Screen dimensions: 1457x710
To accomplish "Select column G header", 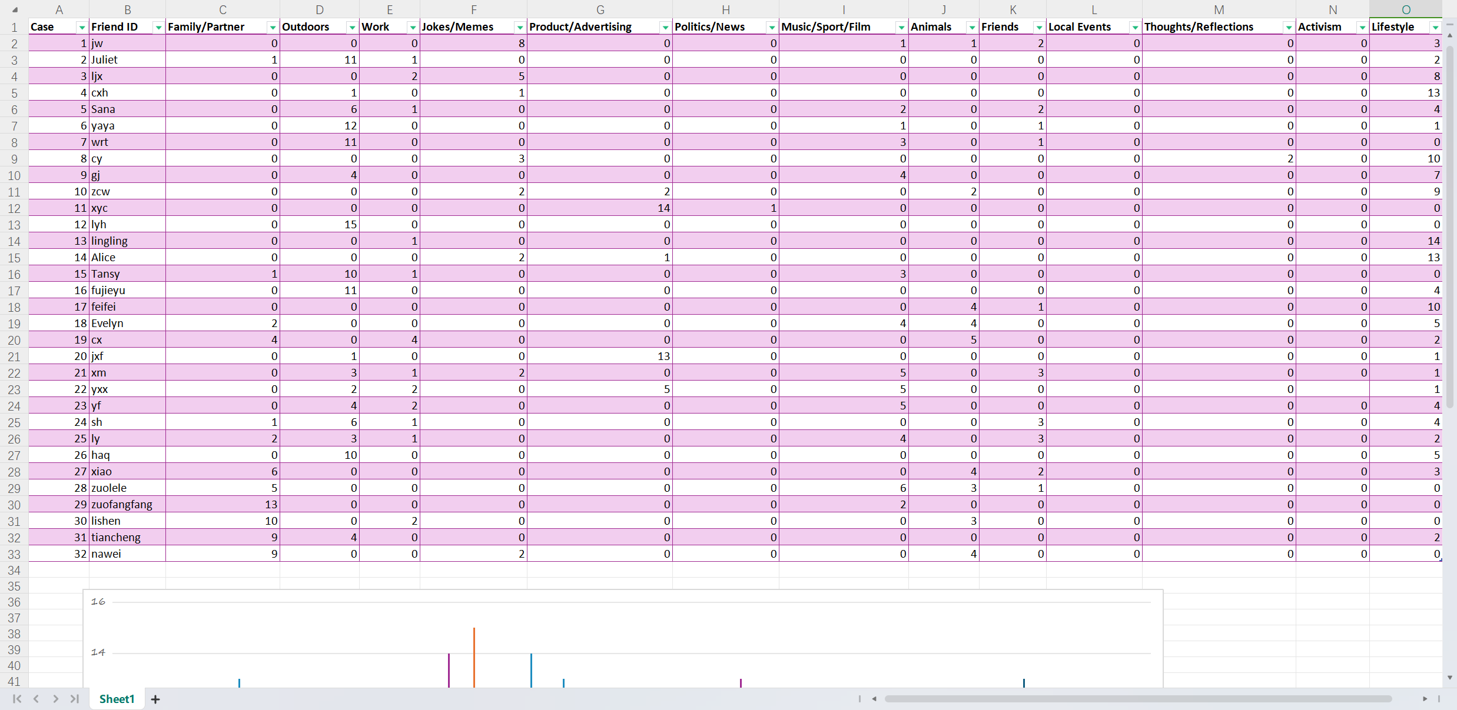I will click(600, 10).
